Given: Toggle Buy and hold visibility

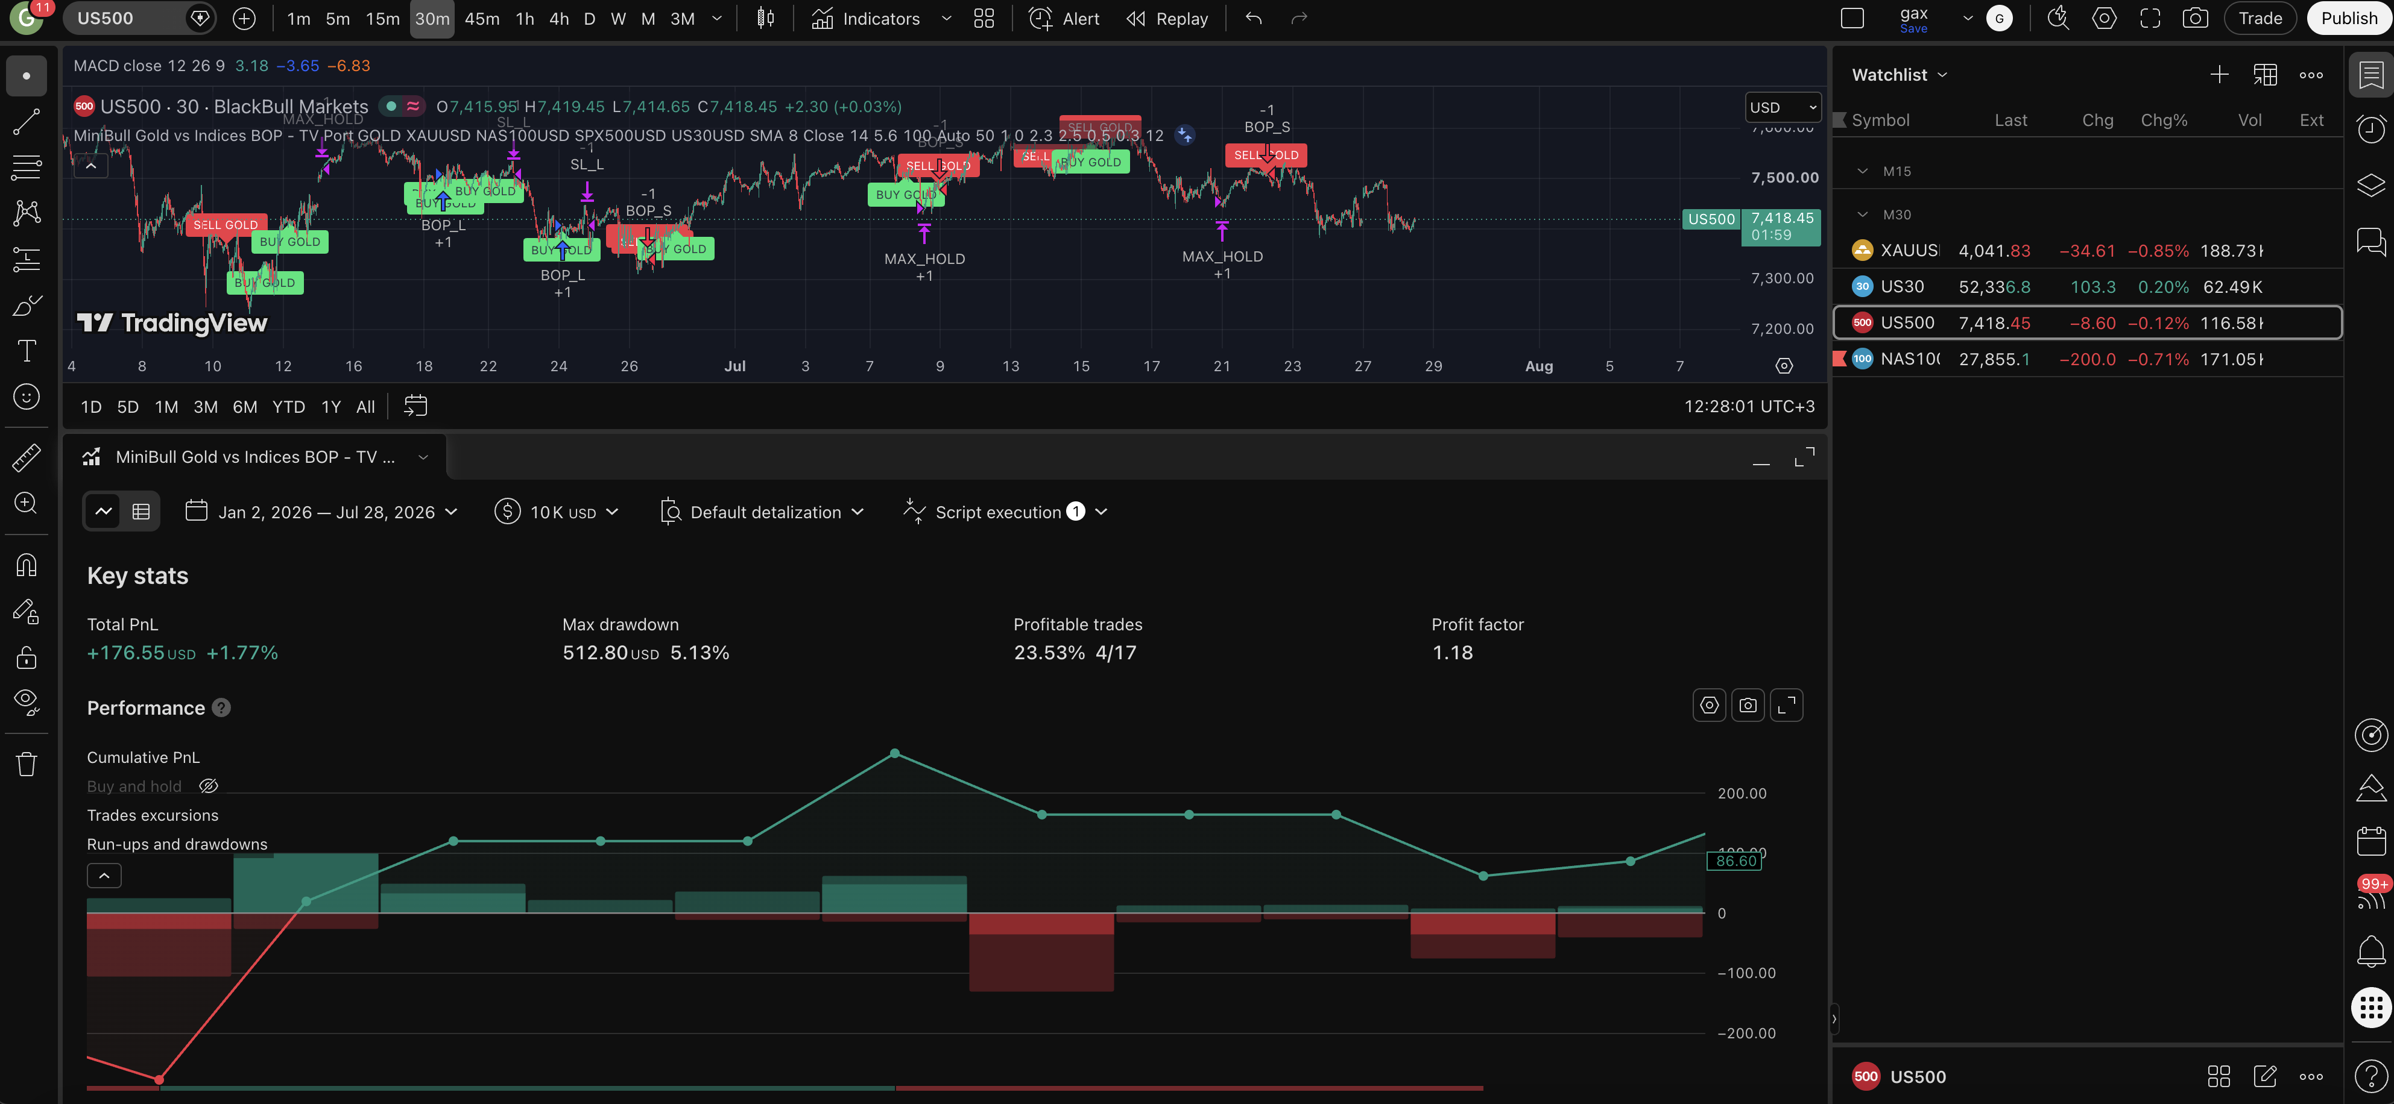Looking at the screenshot, I should [209, 786].
